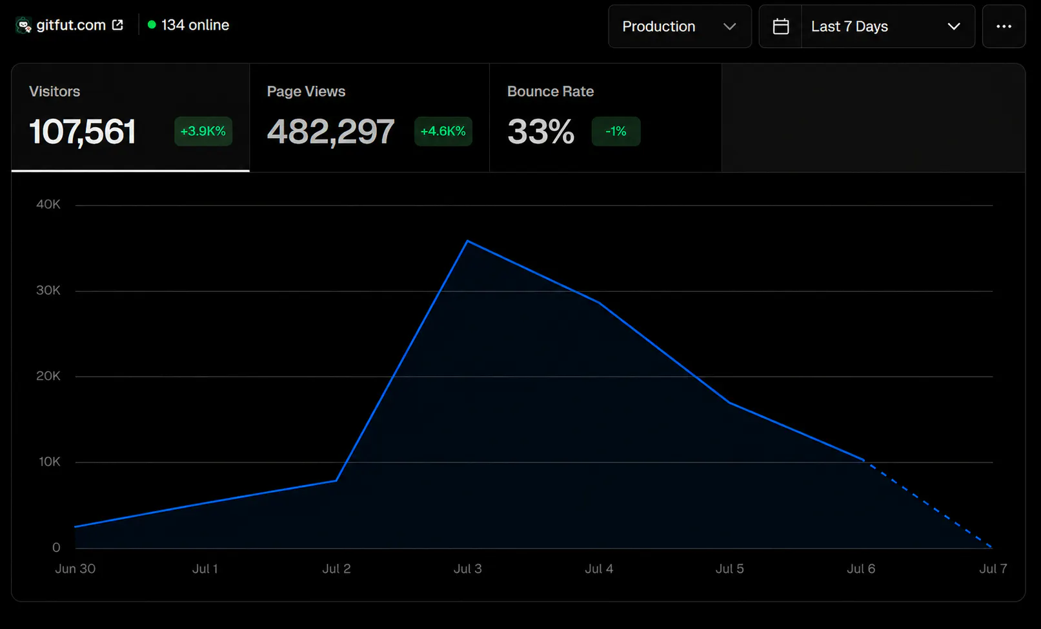Click the +4.6K% page views change badge
This screenshot has height=629, width=1041.
[x=443, y=131]
